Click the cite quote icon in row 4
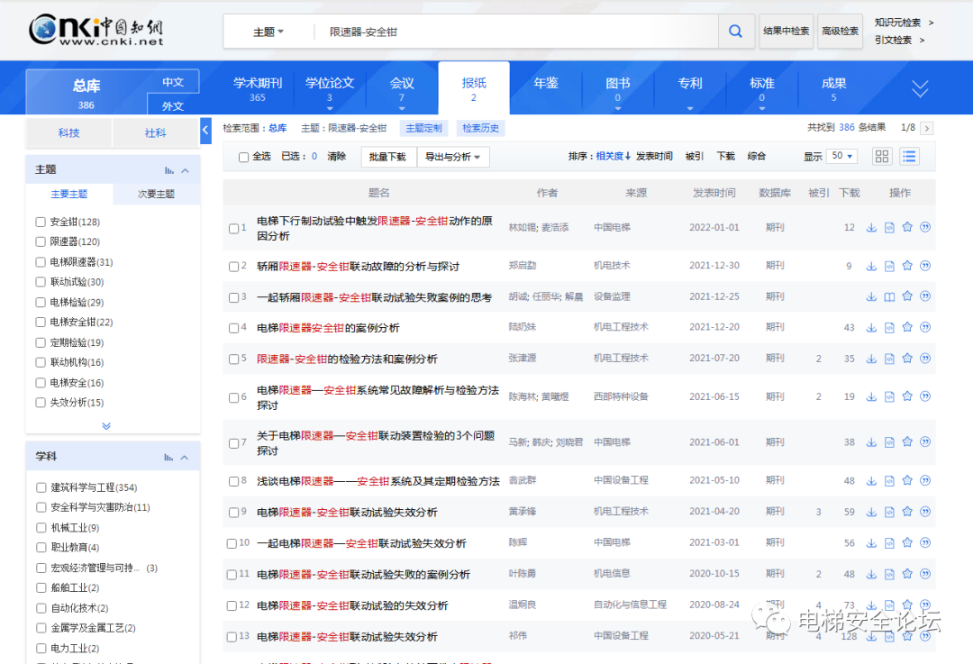This screenshot has width=973, height=664. tap(925, 327)
